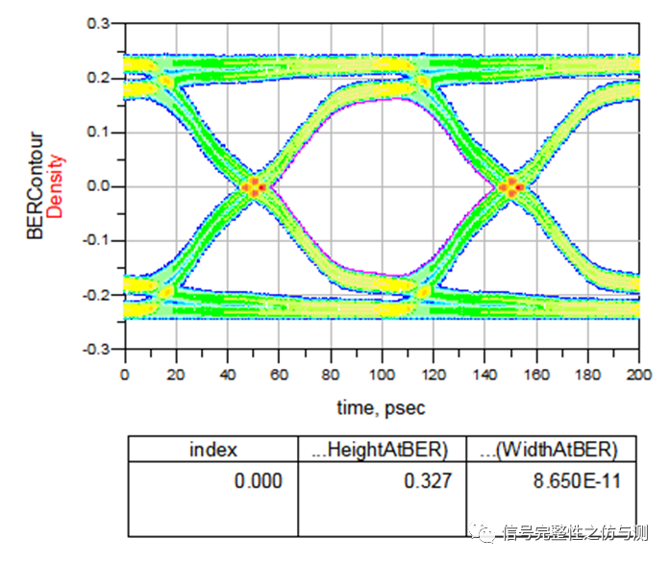This screenshot has width=670, height=563.
Task: Click the 0.1 y-axis tick label
Action: coord(98,133)
